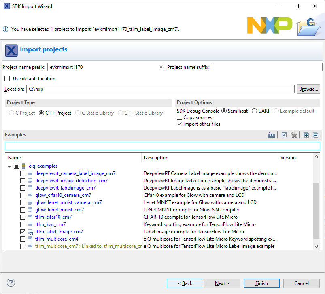Image resolution: width=325 pixels, height=294 pixels.
Task: Uncheck the tflm_label_image_cm7 example checkbox
Action: click(23, 232)
